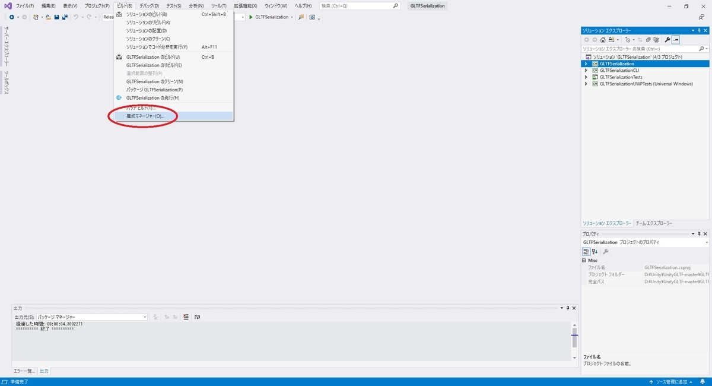This screenshot has height=386, width=712.
Task: Open Solution Explorer window options dropdown arrow
Action: click(x=692, y=30)
